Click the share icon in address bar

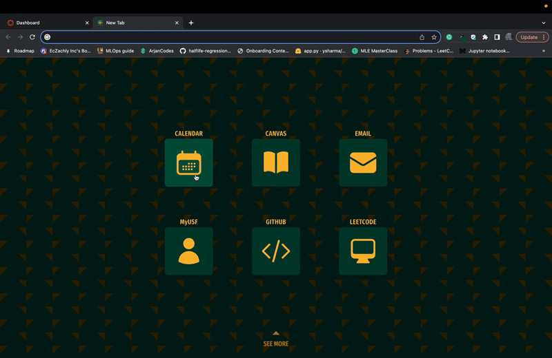click(422, 37)
